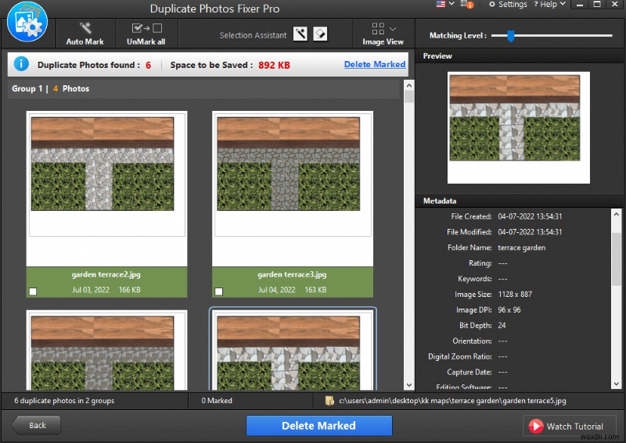Viewport: 626px width, 443px height.
Task: Click the folder icon beside file path
Action: click(x=331, y=401)
